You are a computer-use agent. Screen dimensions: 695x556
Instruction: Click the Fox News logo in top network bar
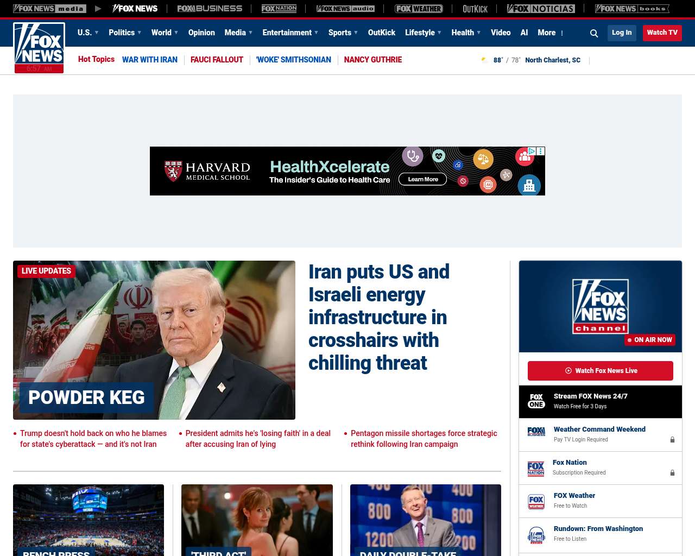(x=135, y=9)
